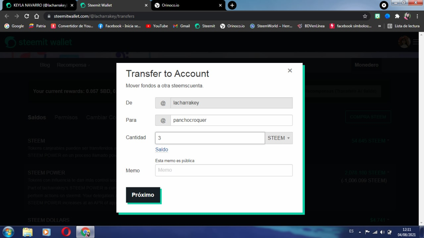The image size is (424, 238).
Task: Open SteemWorld ~ Herr... bookmark
Action: pos(271,26)
